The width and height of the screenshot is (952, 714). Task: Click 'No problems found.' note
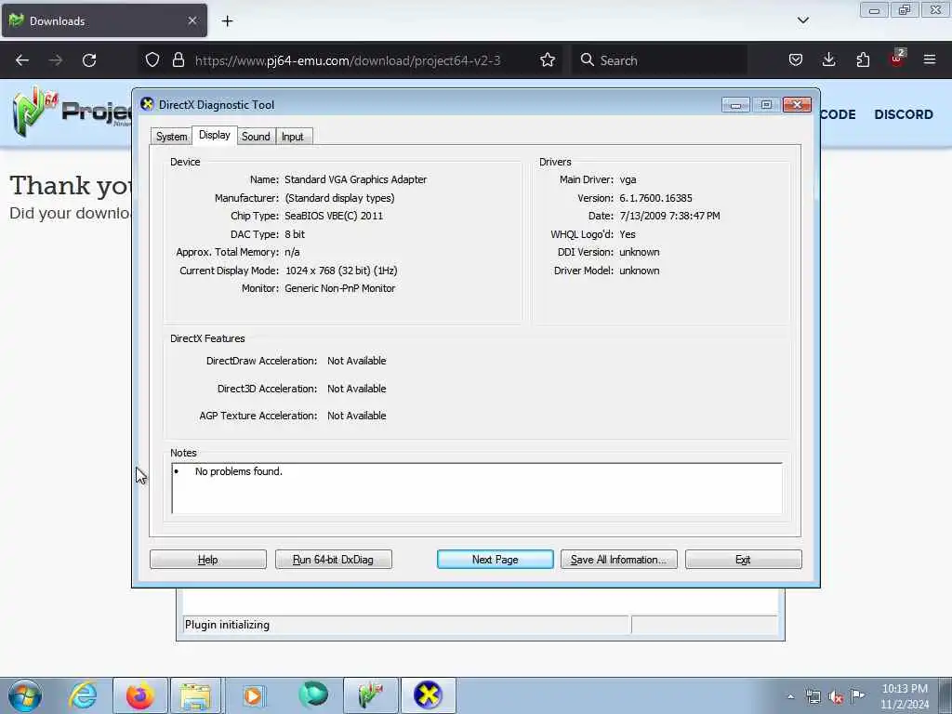pos(239,471)
